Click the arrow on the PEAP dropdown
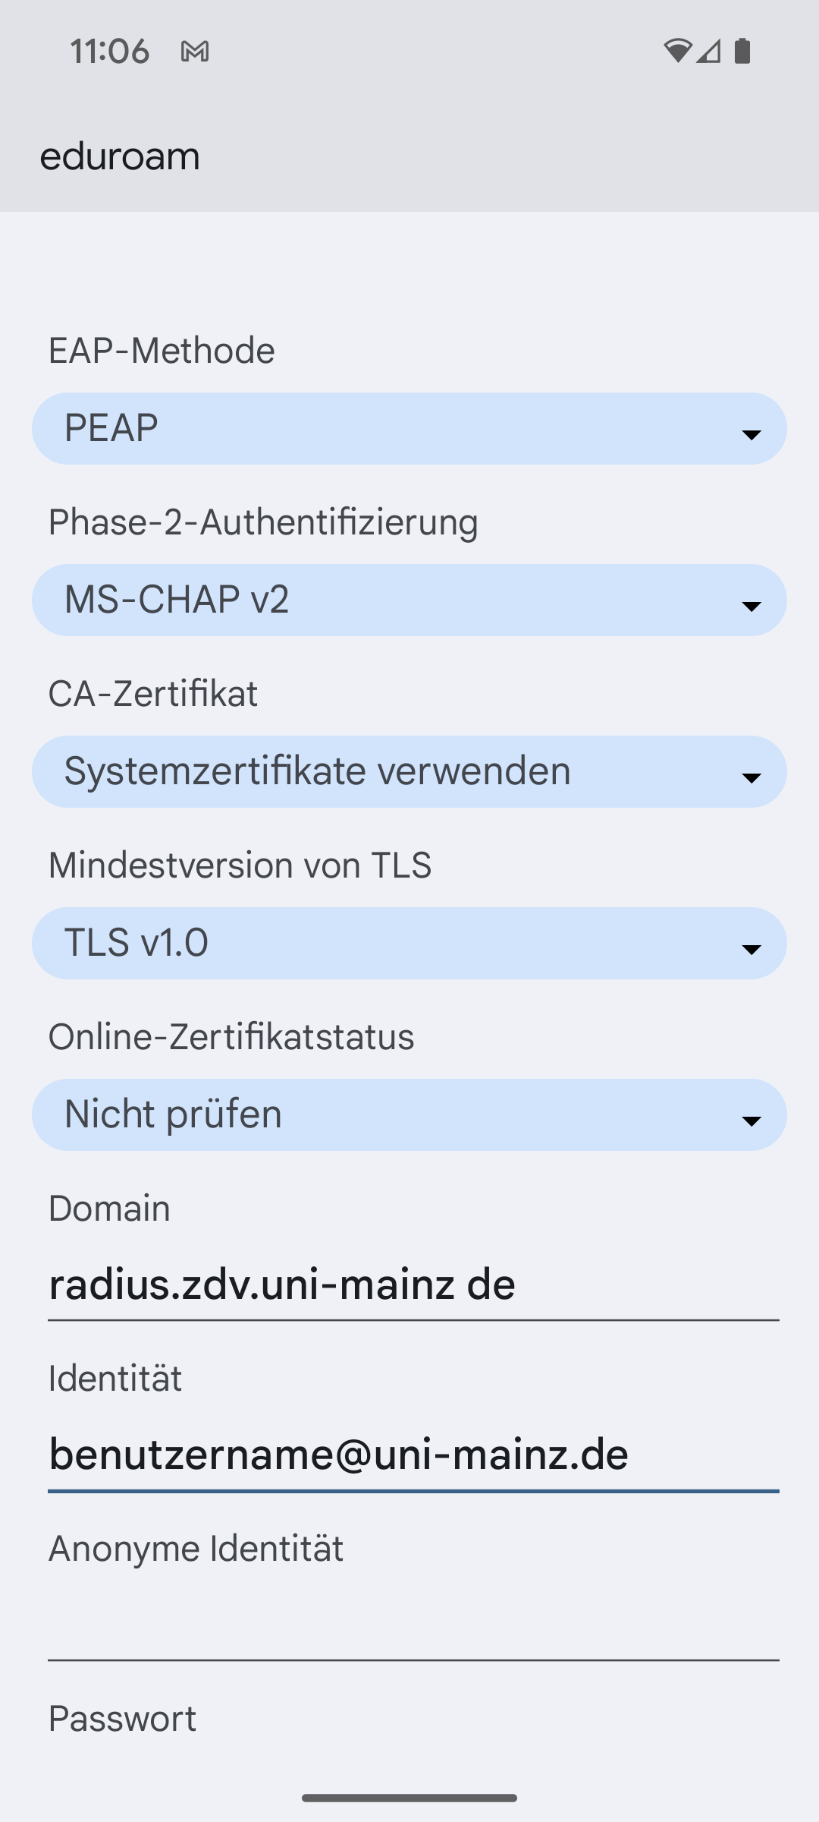Viewport: 819px width, 1822px height. pos(752,435)
